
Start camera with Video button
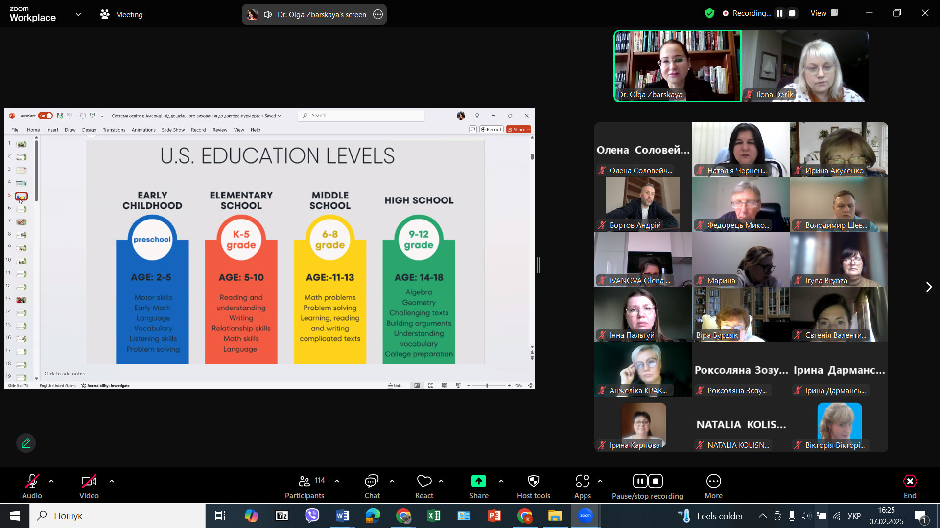89,487
